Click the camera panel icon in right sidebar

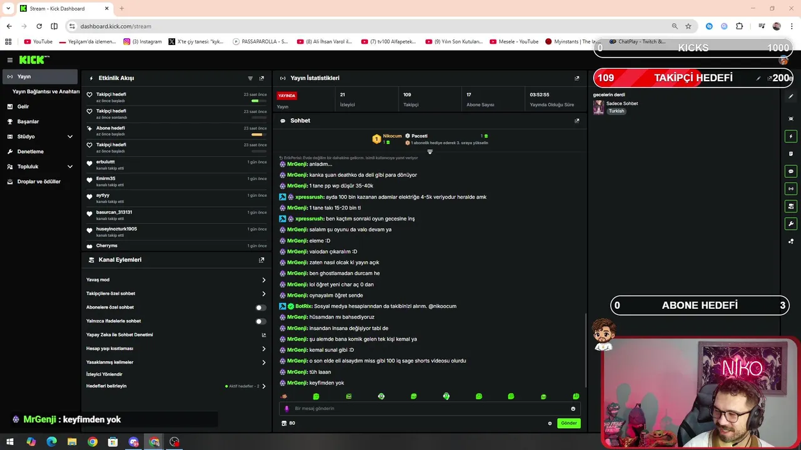pyautogui.click(x=791, y=206)
